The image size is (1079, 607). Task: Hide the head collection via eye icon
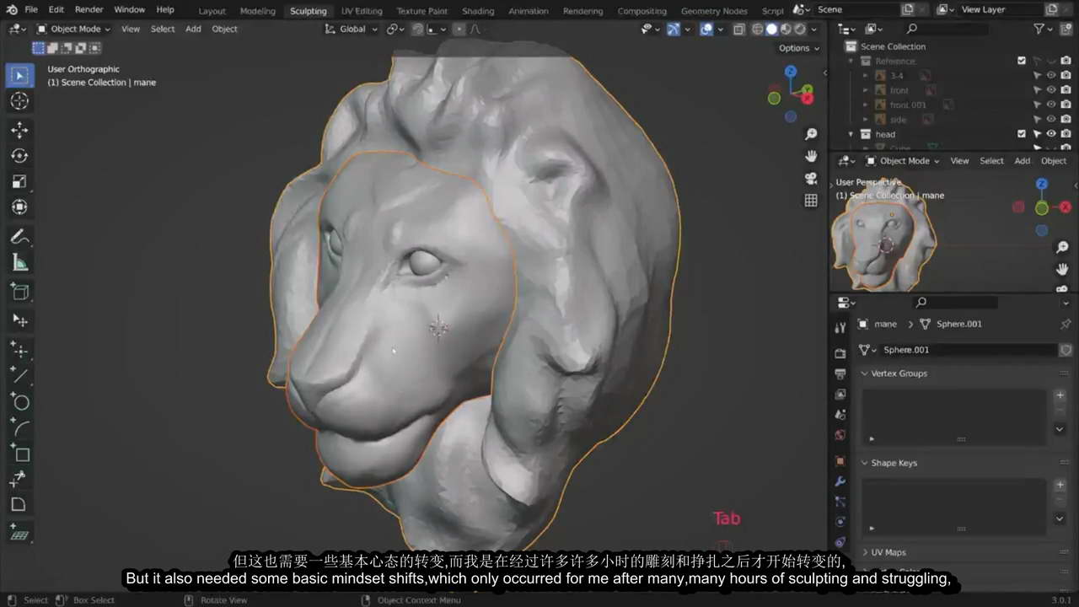click(1051, 134)
